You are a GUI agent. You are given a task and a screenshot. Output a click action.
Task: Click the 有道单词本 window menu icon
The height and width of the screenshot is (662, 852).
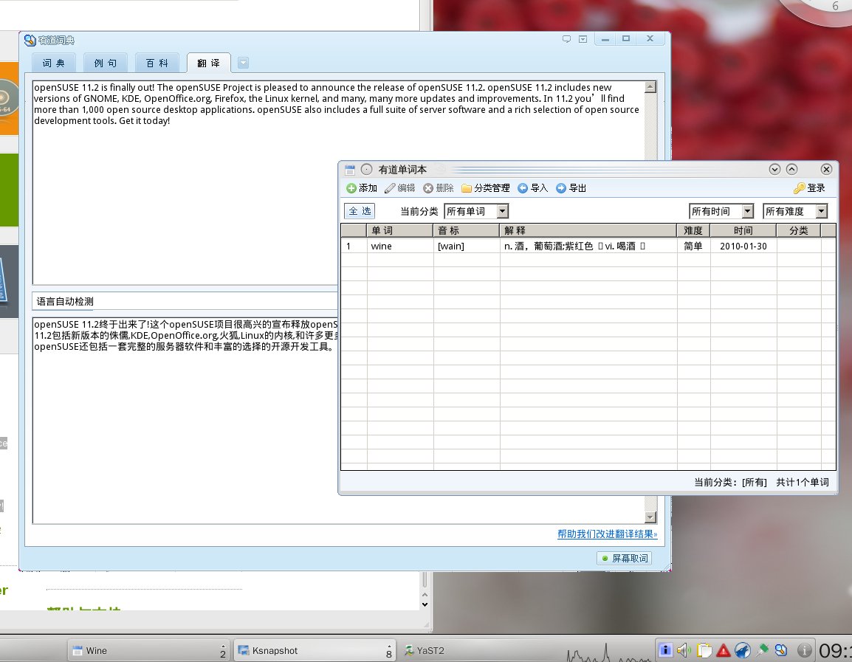point(350,170)
